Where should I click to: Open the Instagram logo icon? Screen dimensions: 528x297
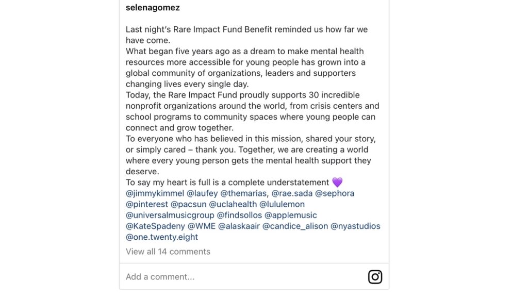point(375,277)
